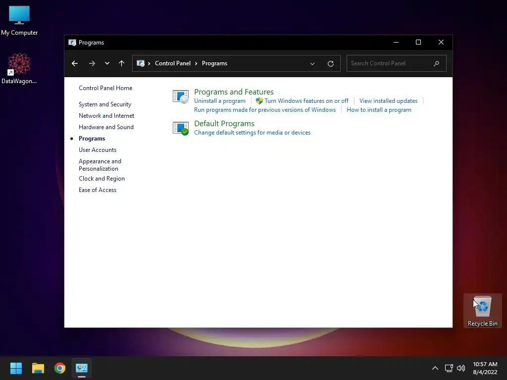
Task: Focus the Search Control Panel field
Action: tap(397, 63)
